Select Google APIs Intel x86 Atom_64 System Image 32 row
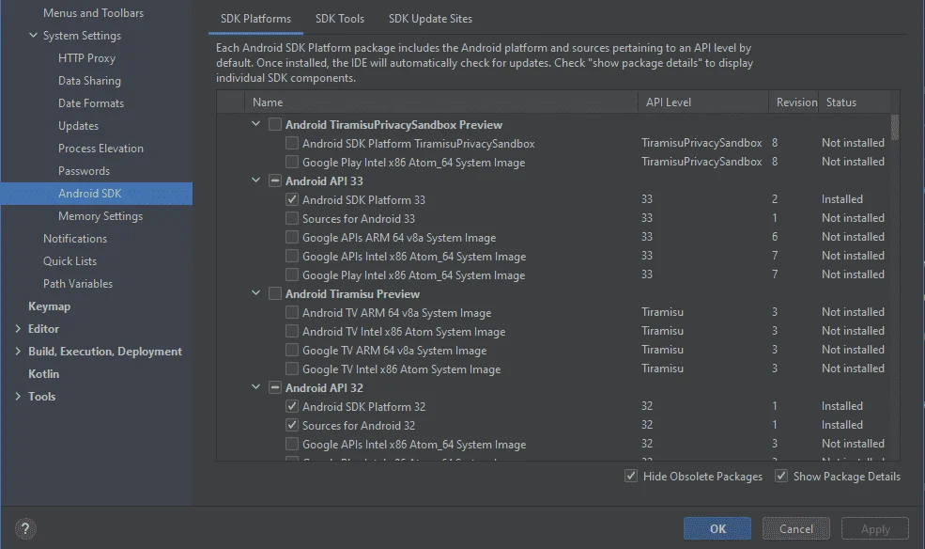 tap(553, 444)
